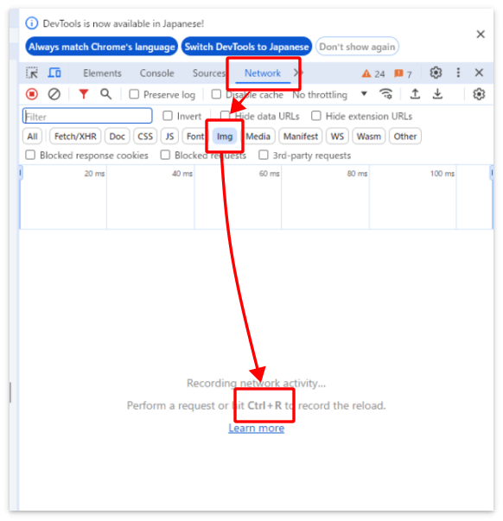Dismiss the language notification banner
Viewport: 503px width, 521px height.
click(481, 35)
